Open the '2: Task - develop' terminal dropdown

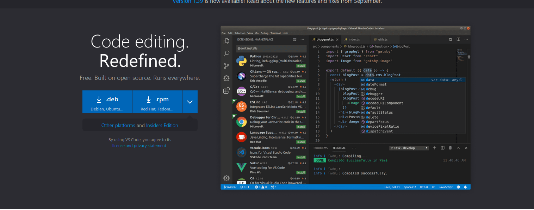coord(409,148)
